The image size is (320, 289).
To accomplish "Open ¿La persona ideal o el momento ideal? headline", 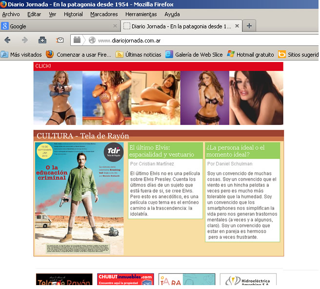I will click(x=235, y=151).
